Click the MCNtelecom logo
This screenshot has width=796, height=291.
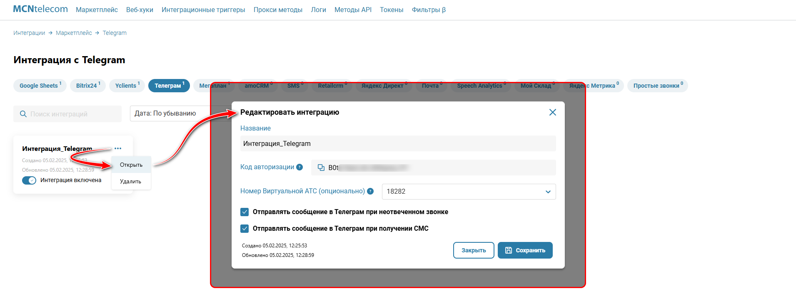click(40, 9)
